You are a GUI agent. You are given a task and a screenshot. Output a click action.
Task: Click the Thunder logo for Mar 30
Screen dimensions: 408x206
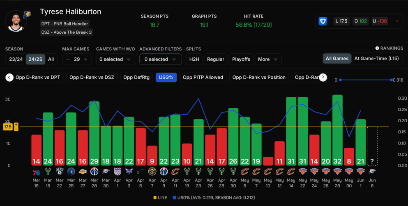tap(106, 172)
